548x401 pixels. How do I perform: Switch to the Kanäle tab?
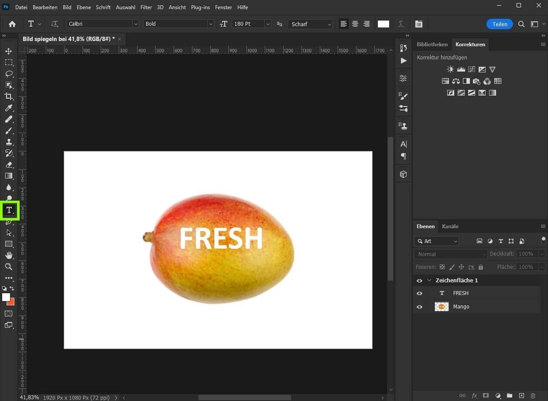click(450, 226)
